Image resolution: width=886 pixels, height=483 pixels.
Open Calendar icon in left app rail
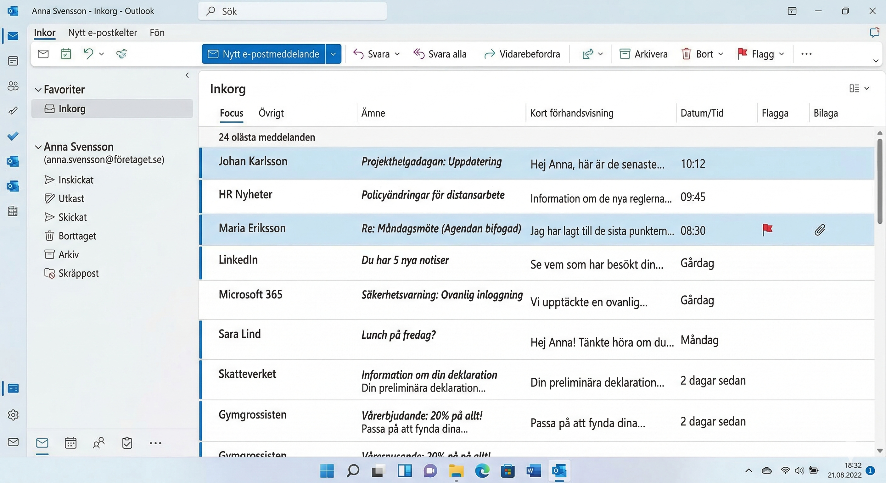13,61
